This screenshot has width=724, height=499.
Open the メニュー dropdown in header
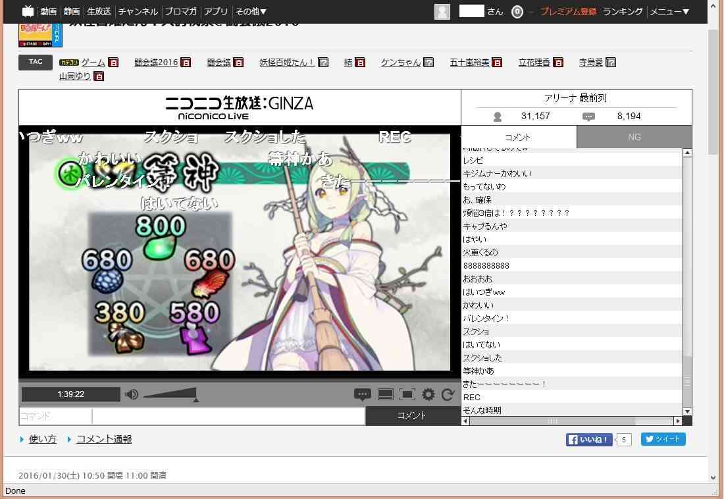click(x=669, y=11)
